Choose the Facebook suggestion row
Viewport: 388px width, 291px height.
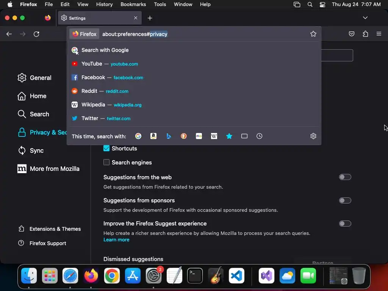194,77
